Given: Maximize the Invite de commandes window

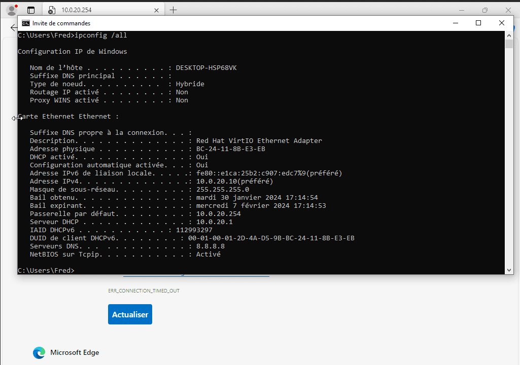Looking at the screenshot, I should pyautogui.click(x=478, y=23).
